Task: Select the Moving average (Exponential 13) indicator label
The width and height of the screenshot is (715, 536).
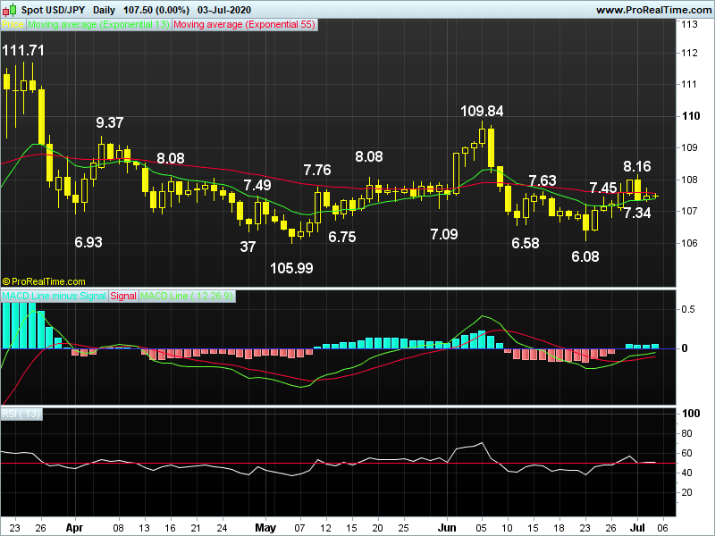Action: pyautogui.click(x=98, y=25)
